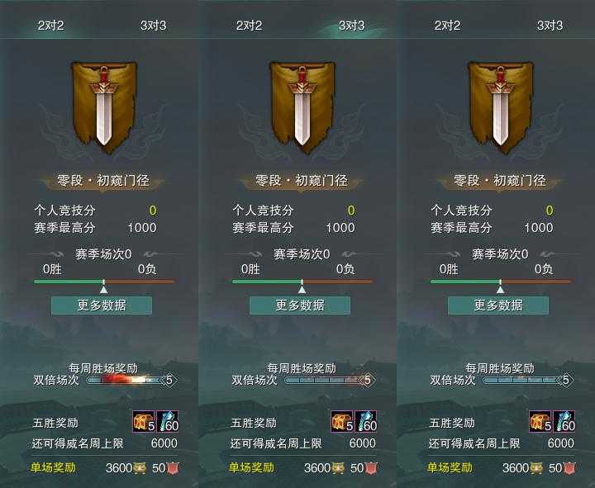This screenshot has width=595, height=488.
Task: Click the red badge icon beside 50, middle panel
Action: tap(371, 468)
